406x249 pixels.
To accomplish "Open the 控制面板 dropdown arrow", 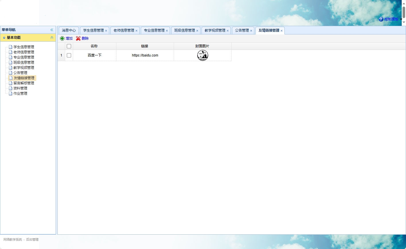I will [401, 20].
